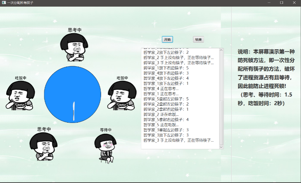Viewport: 301px width, 183px height.
Task: Click the log scrollbar thumb
Action: click(221, 123)
